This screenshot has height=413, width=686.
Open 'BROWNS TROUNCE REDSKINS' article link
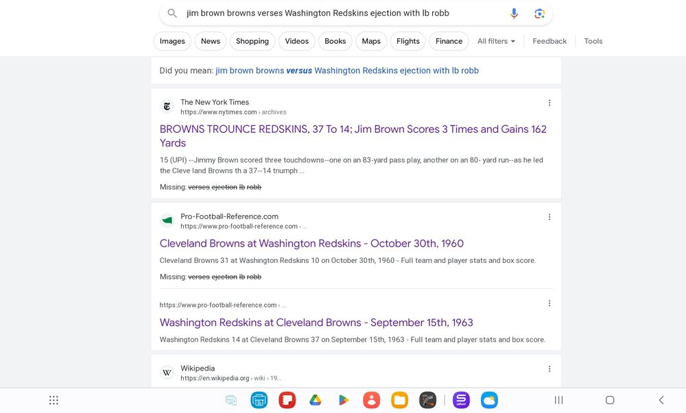coord(353,136)
